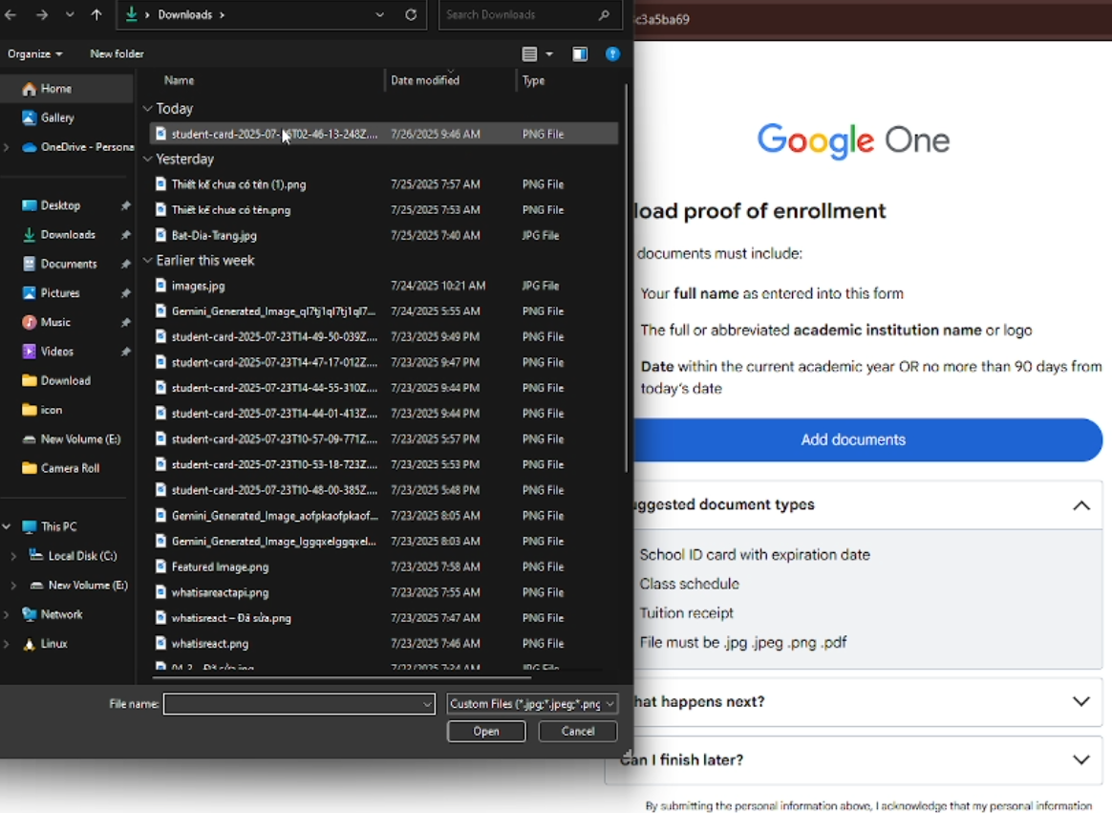Open the File name dropdown arrow
Image resolution: width=1112 pixels, height=813 pixels.
[427, 704]
